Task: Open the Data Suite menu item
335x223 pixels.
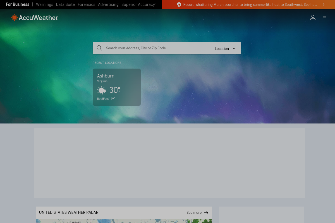Action: 65,4
